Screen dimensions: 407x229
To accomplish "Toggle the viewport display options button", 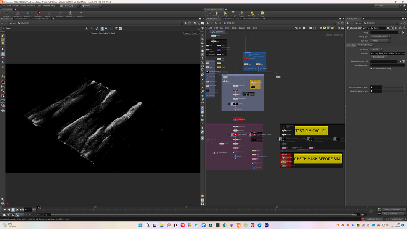I will pos(203,204).
